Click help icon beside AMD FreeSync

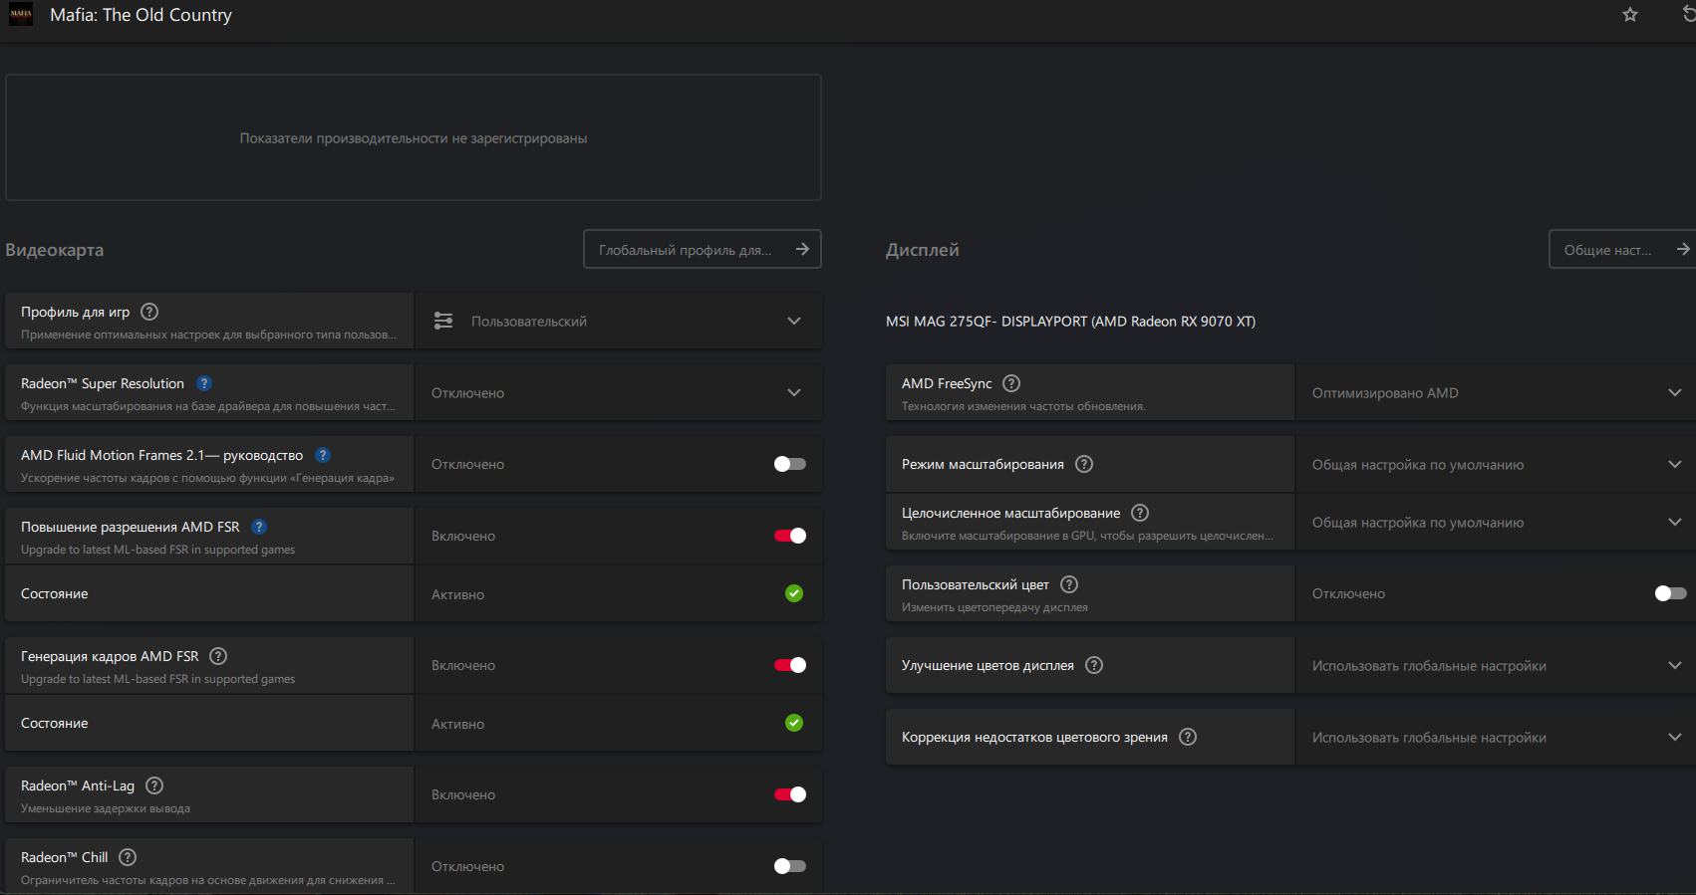click(x=1011, y=383)
